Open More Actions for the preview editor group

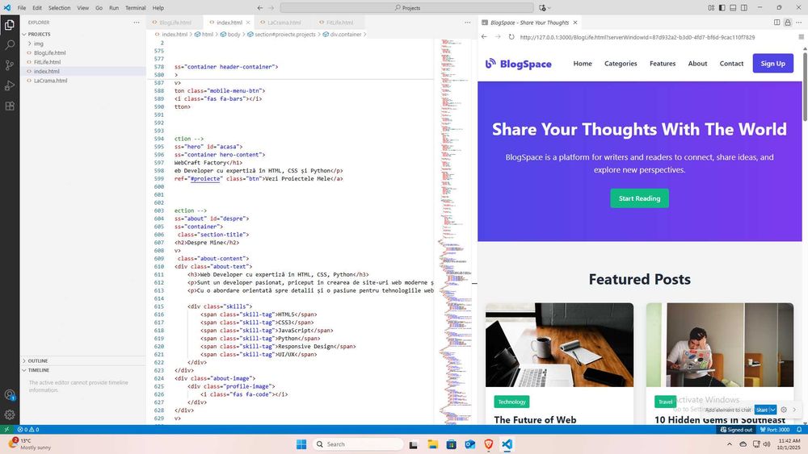pyautogui.click(x=799, y=23)
